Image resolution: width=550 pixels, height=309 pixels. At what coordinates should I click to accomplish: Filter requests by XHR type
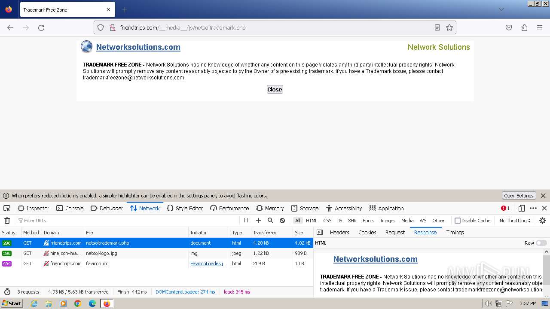352,221
